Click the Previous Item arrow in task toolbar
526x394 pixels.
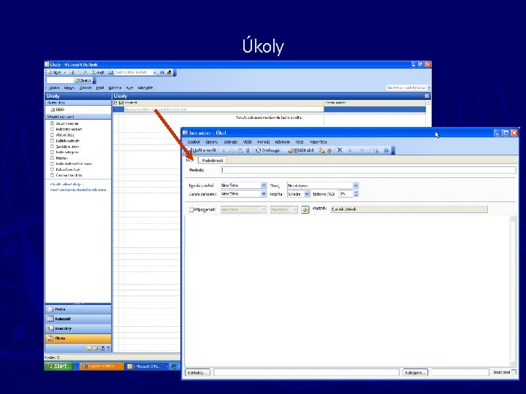tap(350, 150)
